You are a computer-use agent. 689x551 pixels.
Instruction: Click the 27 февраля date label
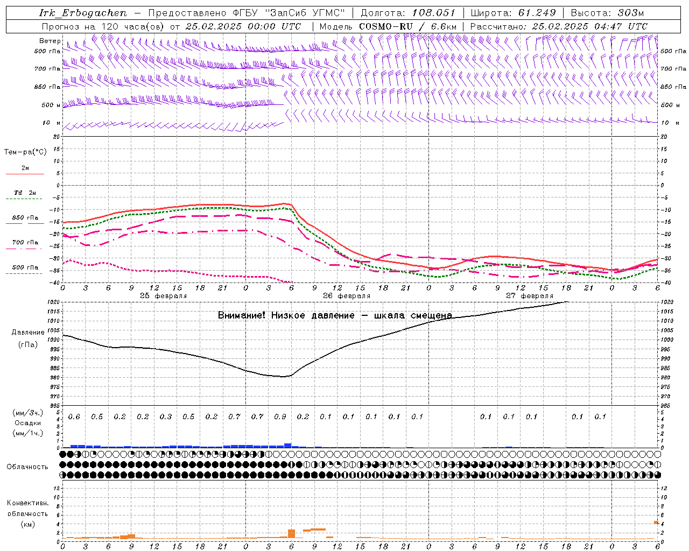click(530, 296)
